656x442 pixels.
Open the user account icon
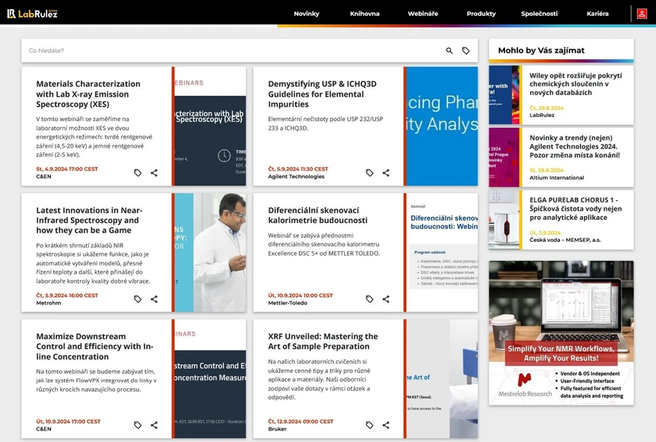(642, 14)
